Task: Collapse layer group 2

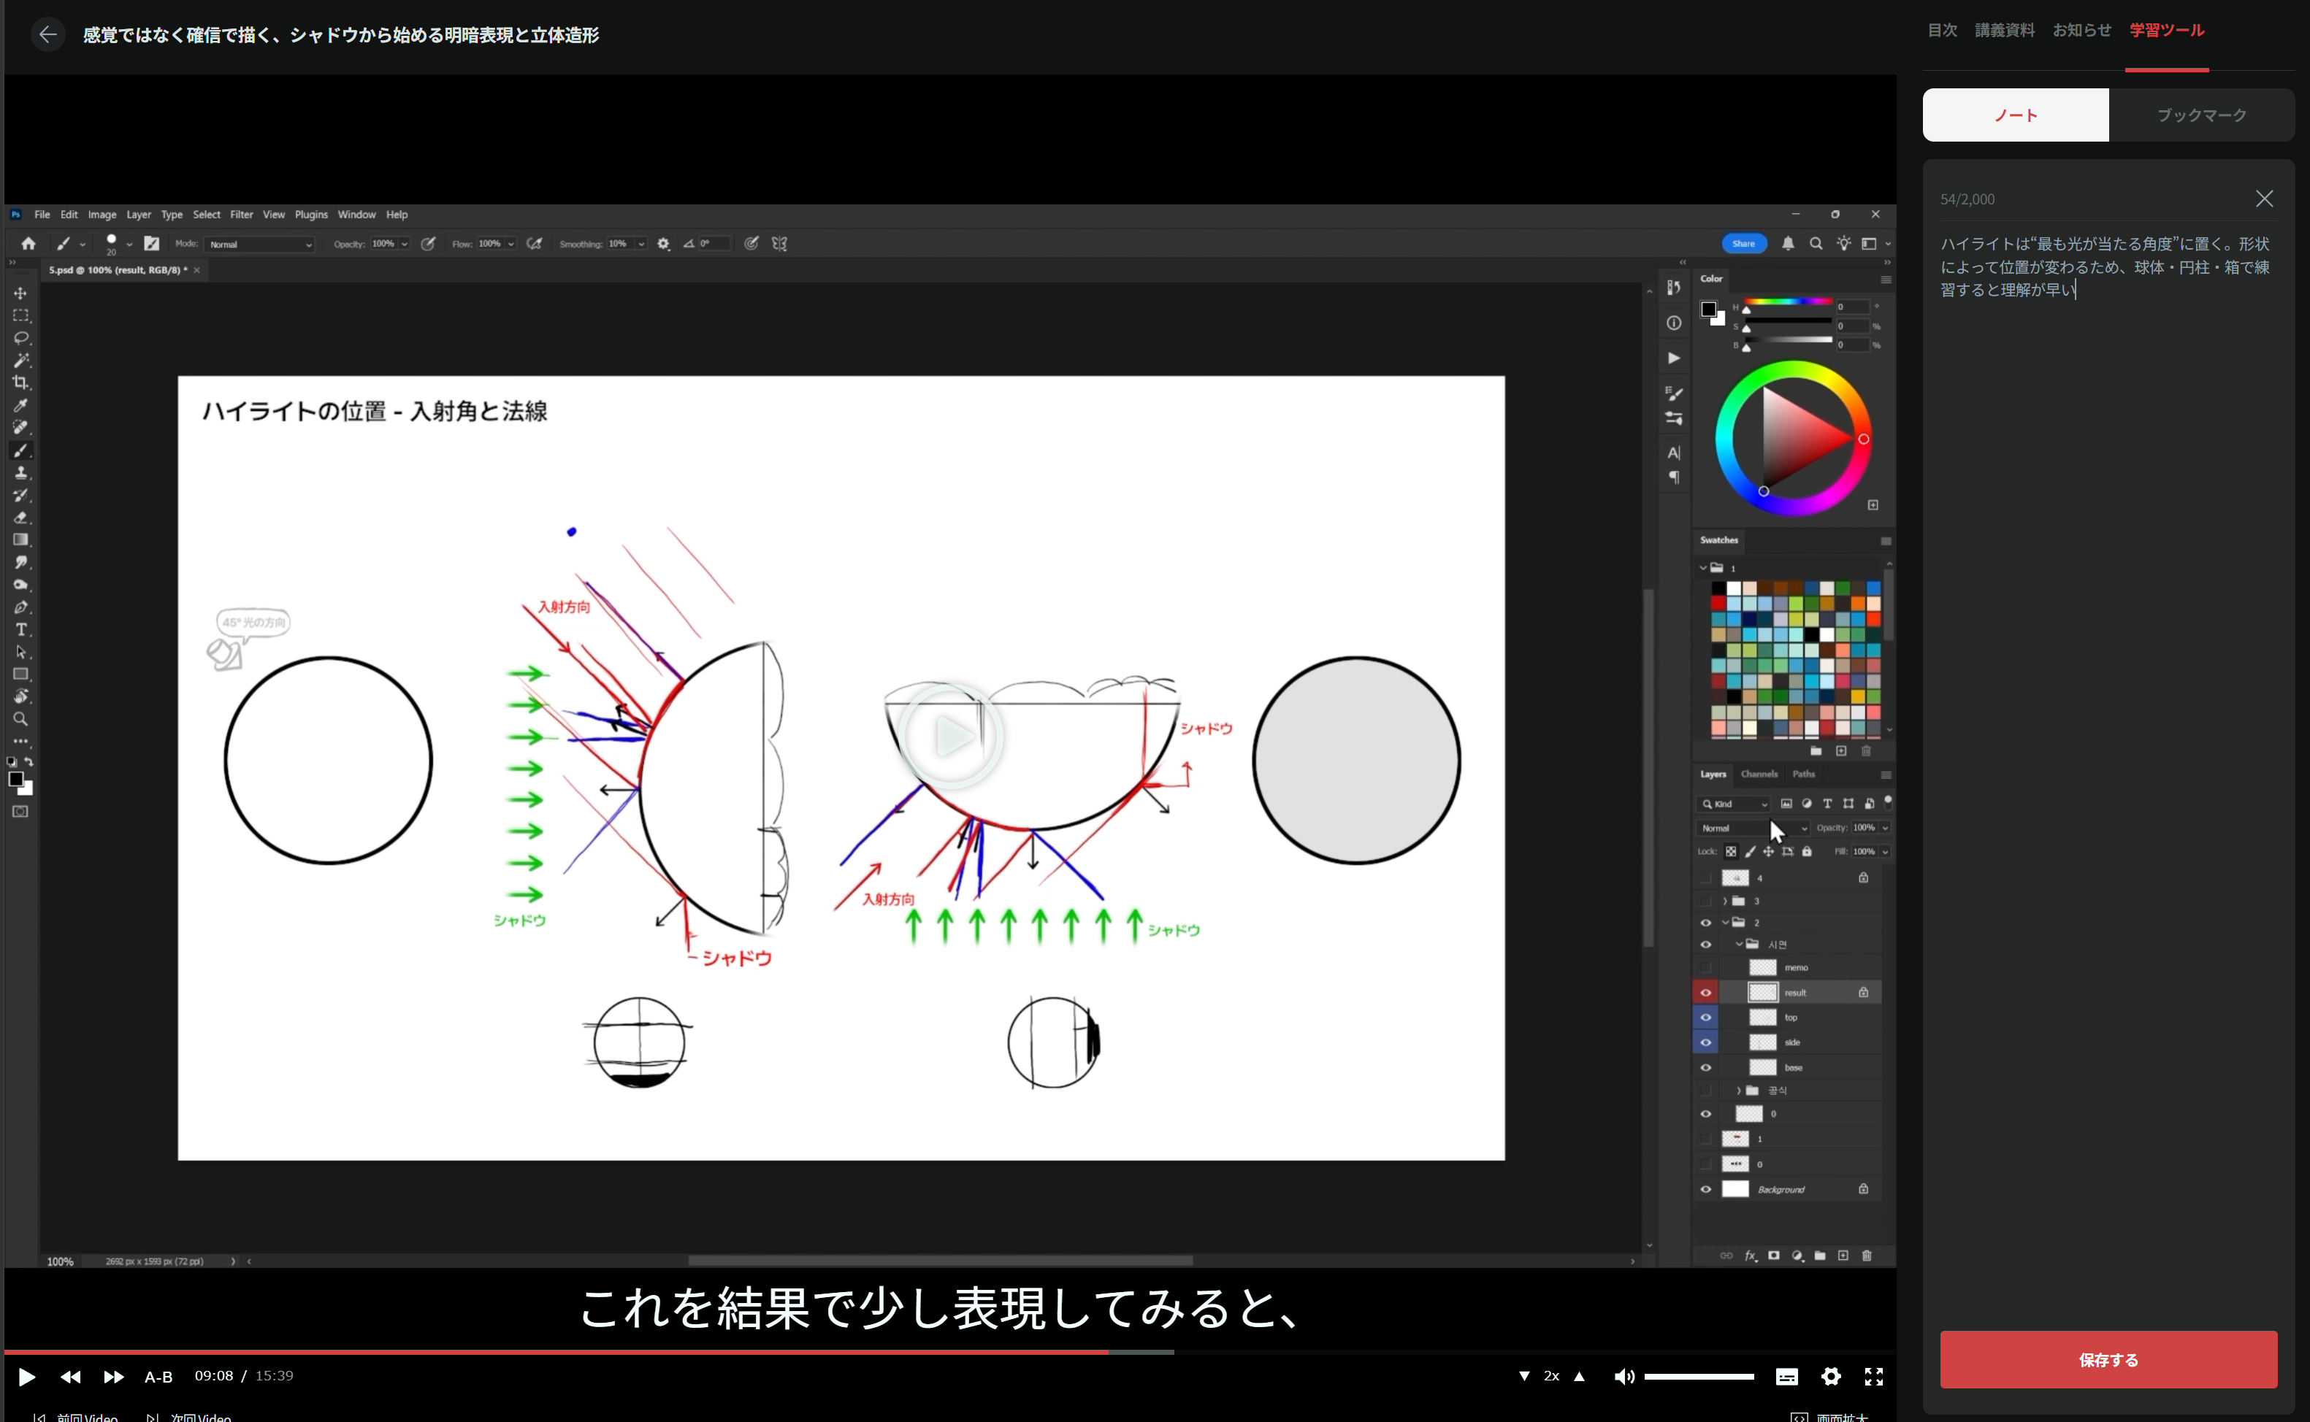Action: (x=1725, y=923)
